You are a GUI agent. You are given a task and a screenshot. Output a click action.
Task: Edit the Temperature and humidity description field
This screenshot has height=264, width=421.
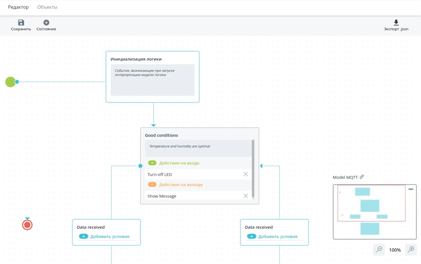(x=198, y=148)
